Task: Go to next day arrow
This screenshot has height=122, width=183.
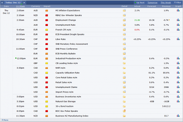Action: point(24,3)
